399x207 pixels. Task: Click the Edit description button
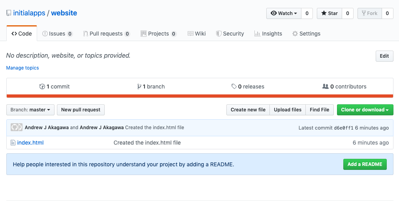click(x=384, y=56)
